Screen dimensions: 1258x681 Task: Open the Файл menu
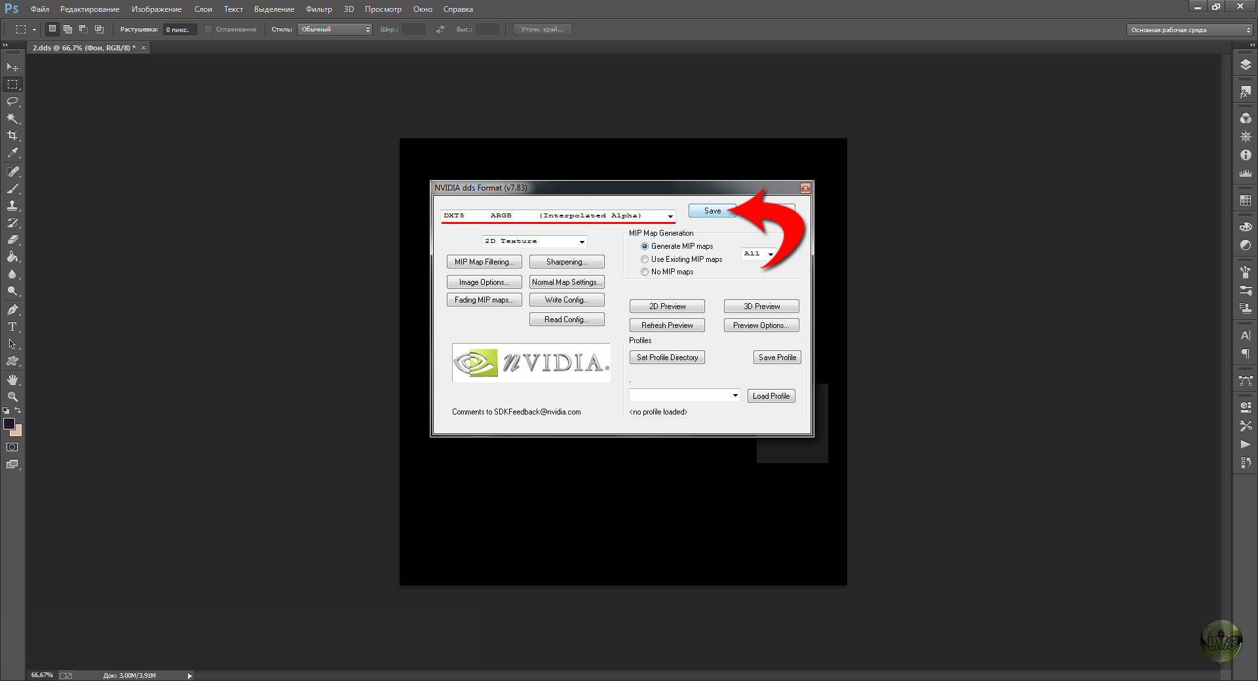click(x=40, y=9)
